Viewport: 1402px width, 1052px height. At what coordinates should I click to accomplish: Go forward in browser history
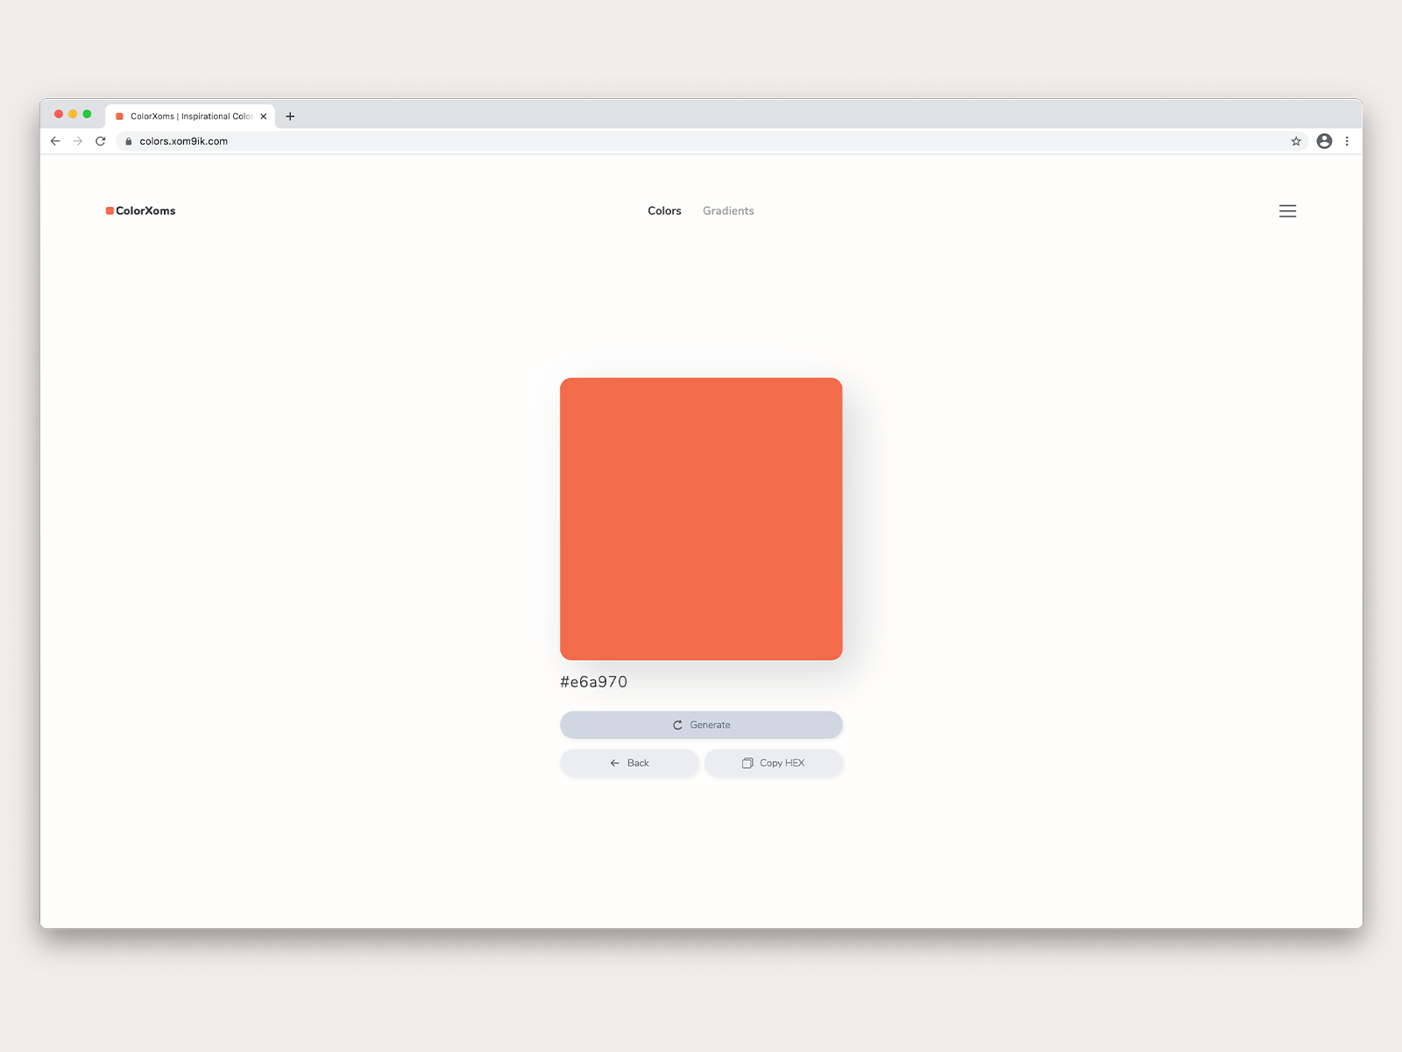pos(78,141)
